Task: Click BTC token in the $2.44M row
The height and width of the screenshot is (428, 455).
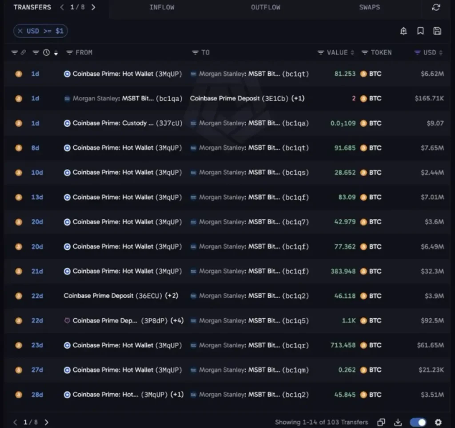Action: tap(371, 173)
